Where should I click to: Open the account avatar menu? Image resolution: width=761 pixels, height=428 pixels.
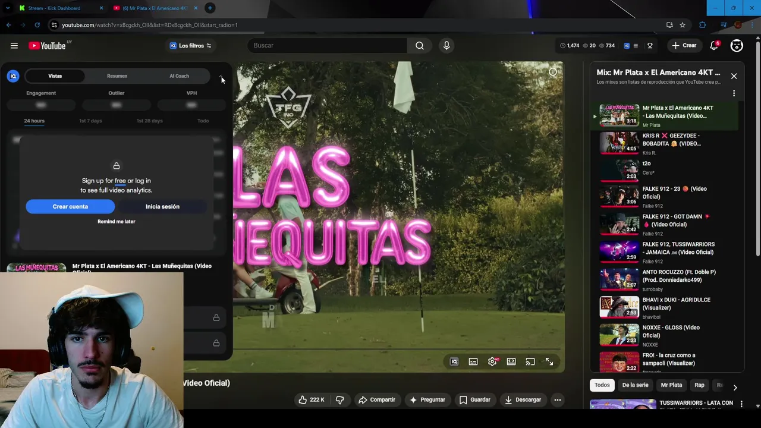point(737,46)
